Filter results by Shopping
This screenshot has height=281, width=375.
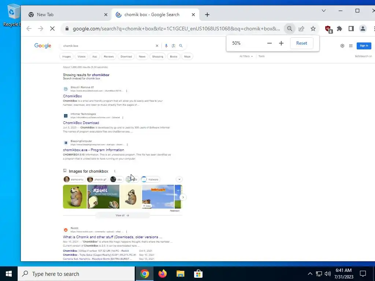click(157, 57)
